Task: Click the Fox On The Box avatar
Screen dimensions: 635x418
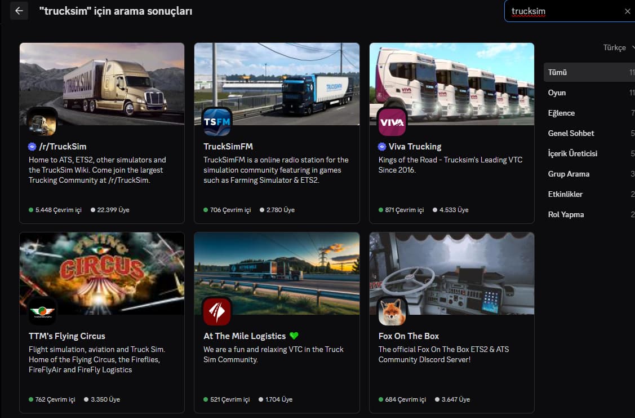Action: (x=392, y=311)
